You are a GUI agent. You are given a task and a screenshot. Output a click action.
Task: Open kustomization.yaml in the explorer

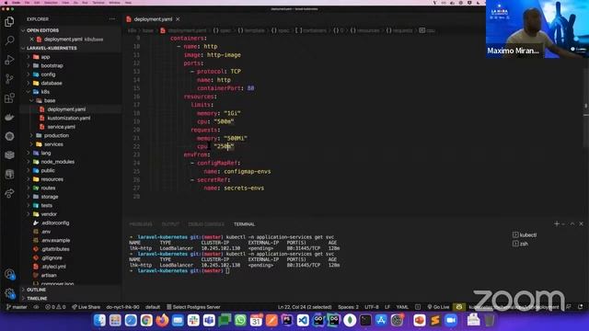click(69, 118)
